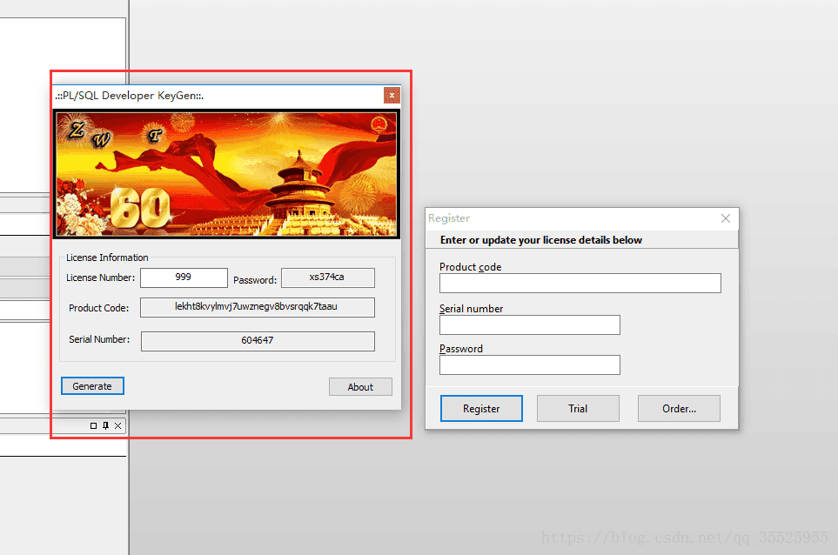Image resolution: width=838 pixels, height=555 pixels.
Task: Click the Register button in Register dialog
Action: coord(481,409)
